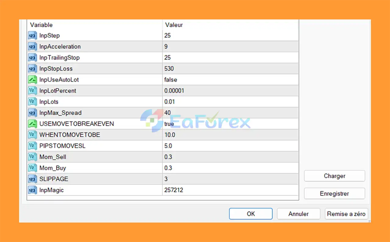Select the InpStopLoss value 530

pos(169,69)
